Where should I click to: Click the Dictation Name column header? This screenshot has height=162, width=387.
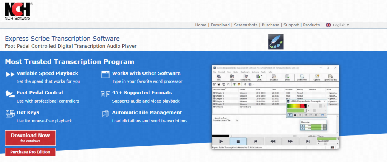(219, 90)
